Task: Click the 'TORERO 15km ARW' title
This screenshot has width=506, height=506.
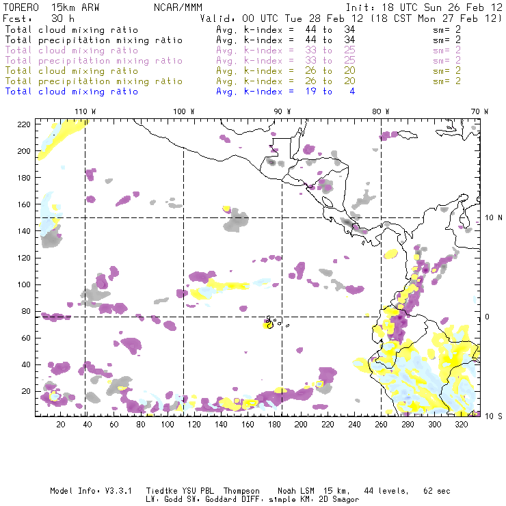Action: [x=51, y=8]
